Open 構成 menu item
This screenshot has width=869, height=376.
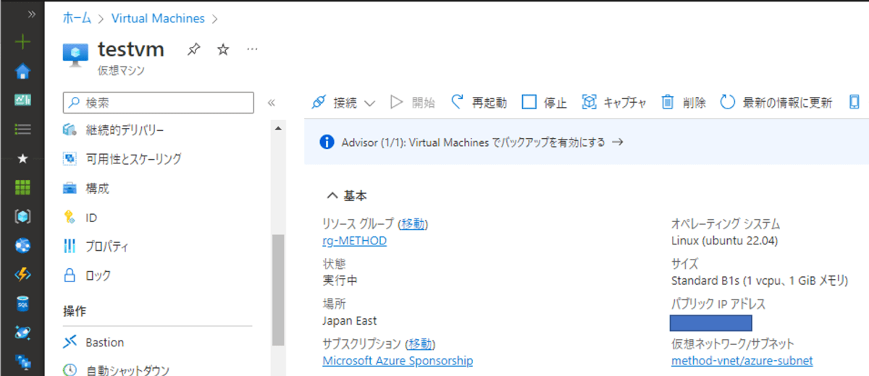97,188
